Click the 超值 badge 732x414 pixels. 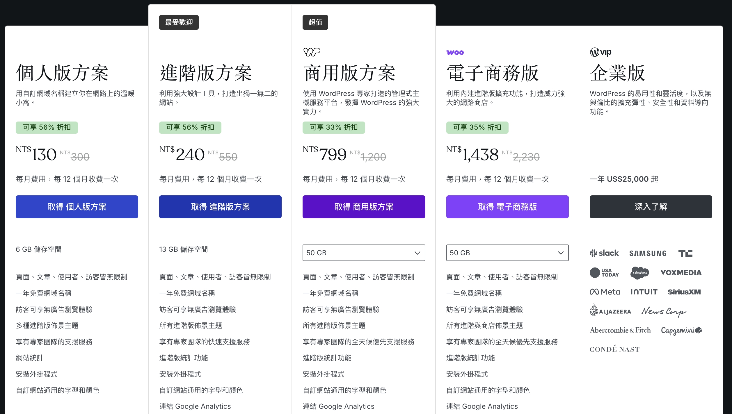315,22
